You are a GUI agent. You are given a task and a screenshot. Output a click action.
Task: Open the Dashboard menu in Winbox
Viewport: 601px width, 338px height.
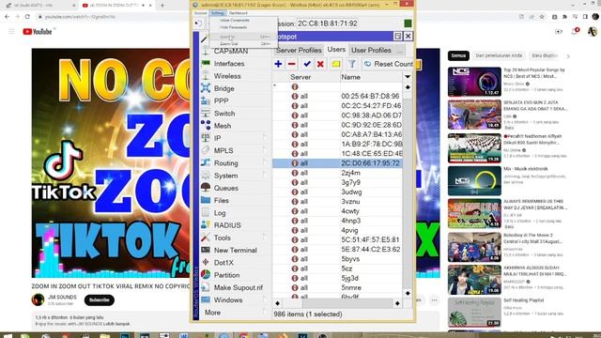[239, 13]
